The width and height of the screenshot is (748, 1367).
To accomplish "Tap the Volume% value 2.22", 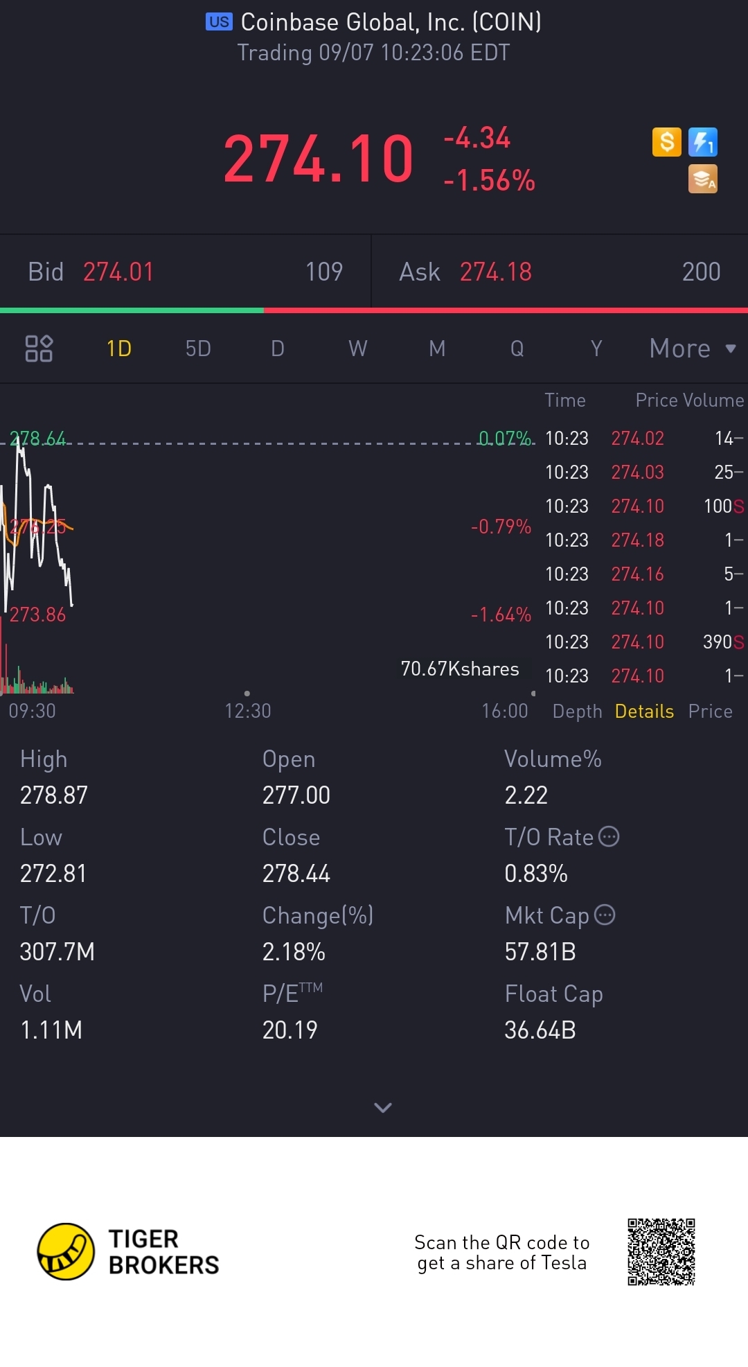I will click(526, 795).
